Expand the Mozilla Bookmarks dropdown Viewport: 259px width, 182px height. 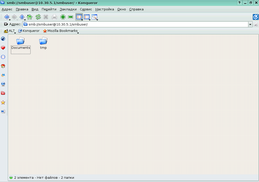pos(78,33)
